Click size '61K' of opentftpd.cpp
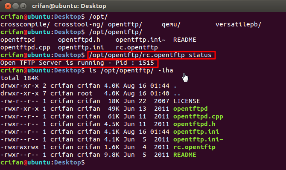 click(x=114, y=116)
